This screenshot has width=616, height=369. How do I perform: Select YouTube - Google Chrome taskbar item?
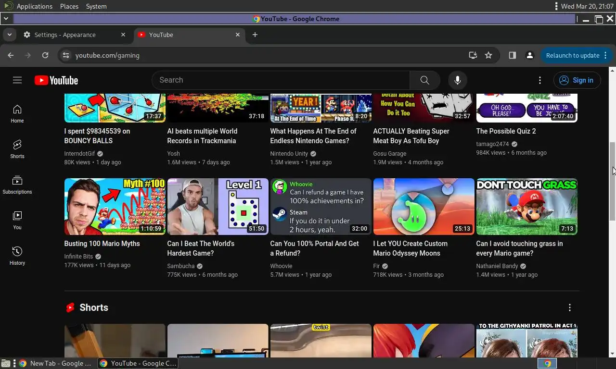139,363
